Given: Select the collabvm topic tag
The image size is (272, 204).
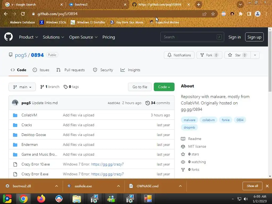Looking at the screenshot, I should pyautogui.click(x=208, y=120).
